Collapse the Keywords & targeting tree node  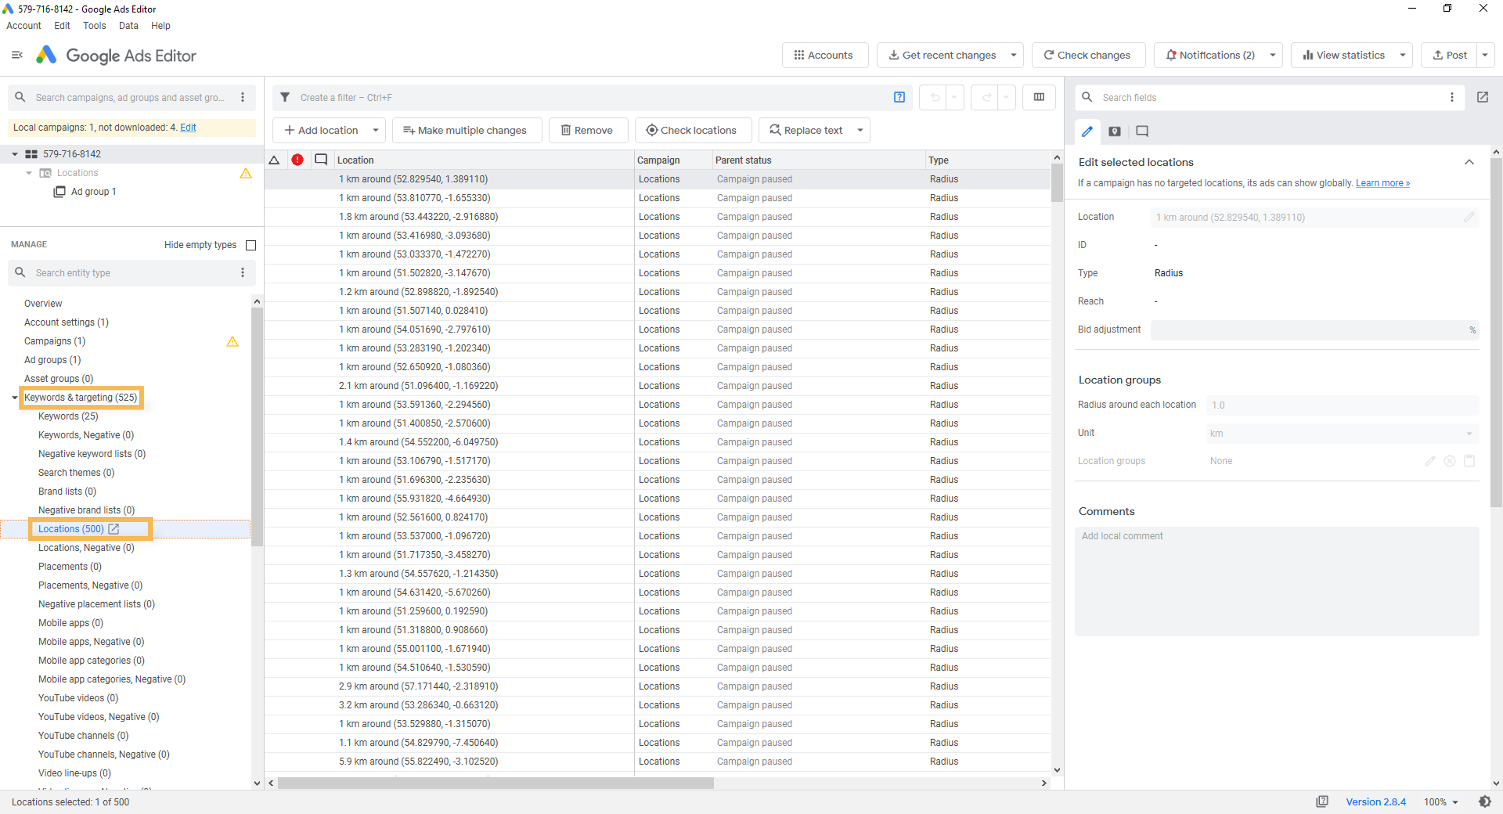coord(15,397)
